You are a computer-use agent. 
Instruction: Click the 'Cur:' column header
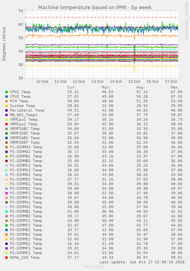tap(72, 87)
